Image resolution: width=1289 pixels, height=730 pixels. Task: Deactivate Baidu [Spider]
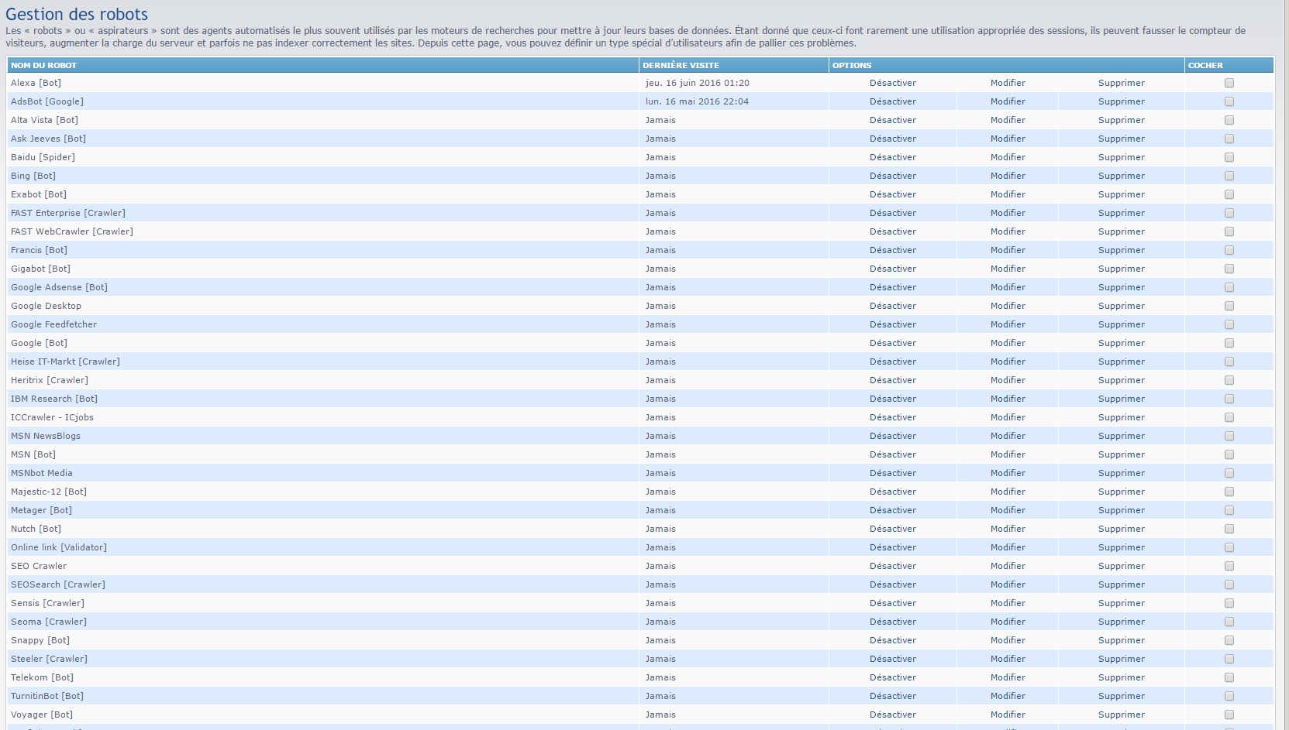[x=893, y=157]
